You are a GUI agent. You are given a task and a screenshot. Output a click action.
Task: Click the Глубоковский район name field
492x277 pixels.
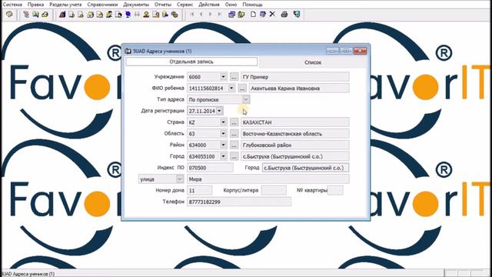tap(295, 145)
